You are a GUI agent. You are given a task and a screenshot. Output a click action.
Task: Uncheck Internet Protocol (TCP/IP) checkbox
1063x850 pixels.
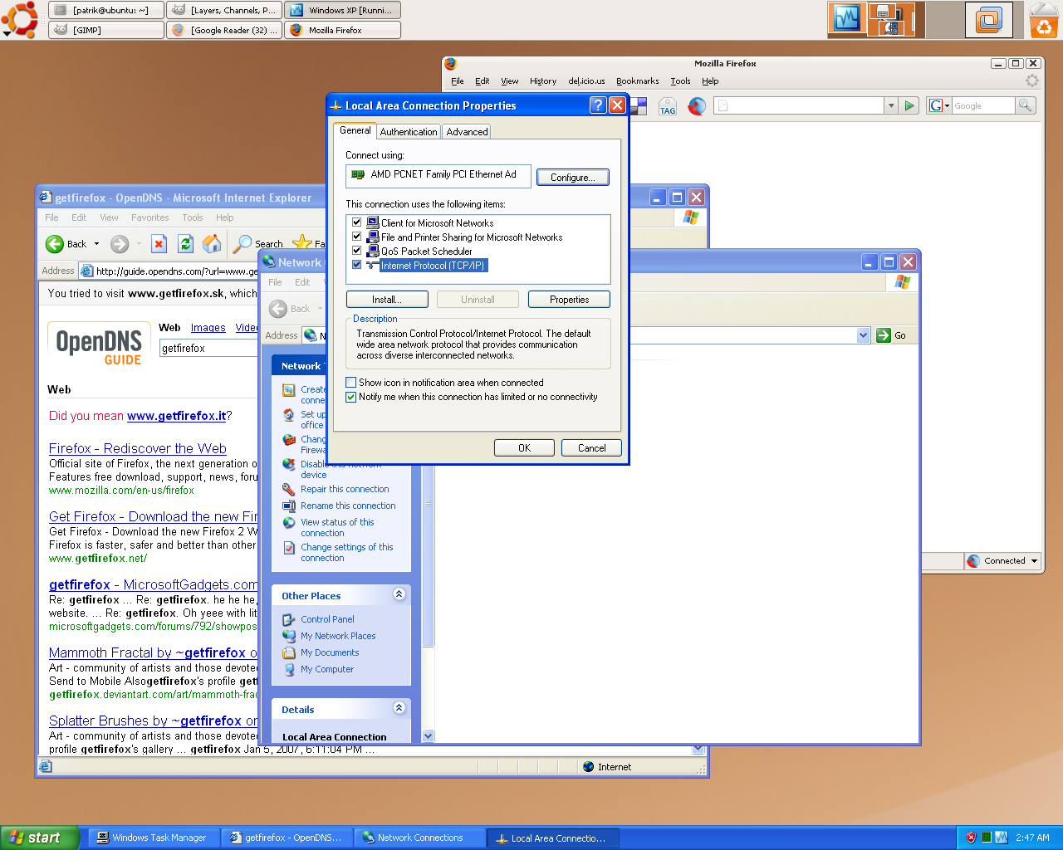pyautogui.click(x=357, y=265)
